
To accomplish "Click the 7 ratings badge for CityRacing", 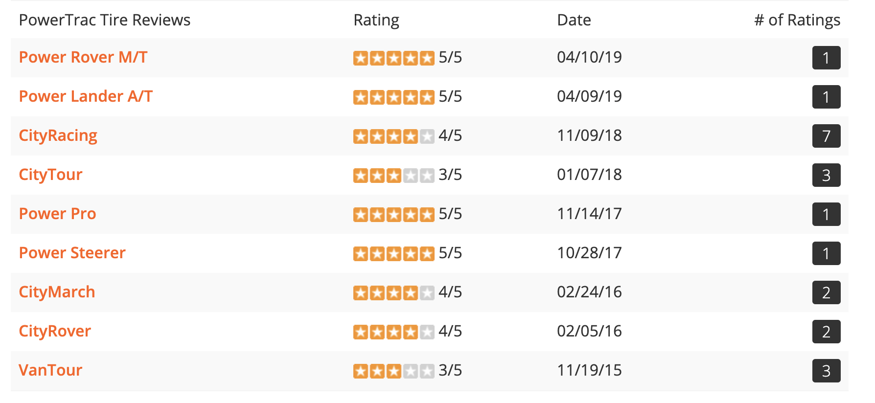I will [826, 136].
